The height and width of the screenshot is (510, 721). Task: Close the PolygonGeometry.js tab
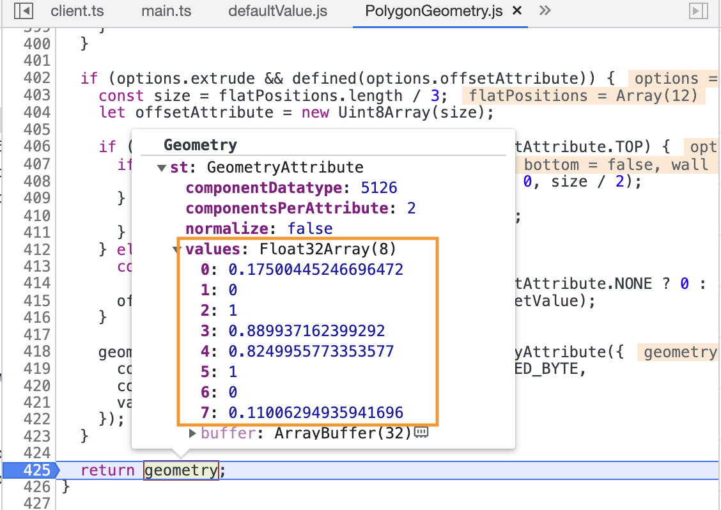(x=517, y=10)
